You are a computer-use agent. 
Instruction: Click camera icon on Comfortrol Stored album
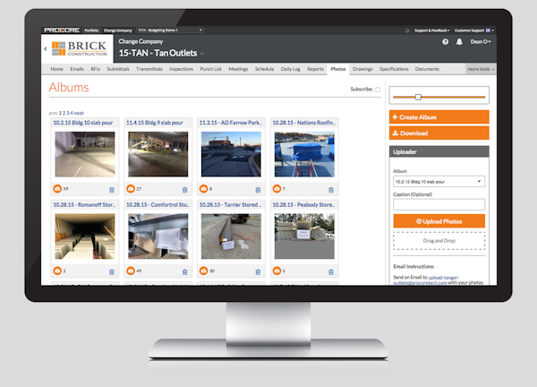[131, 271]
